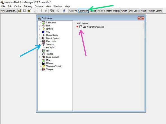Screen dimensions: 166x124
Task: Open the Sensors toolbar button
Action: 108,11
